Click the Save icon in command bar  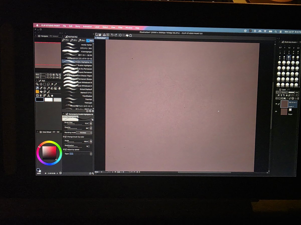[104, 35]
